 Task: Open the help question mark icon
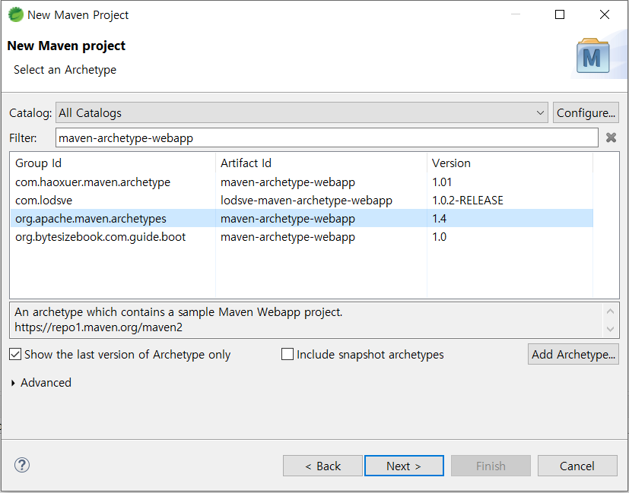pyautogui.click(x=21, y=465)
